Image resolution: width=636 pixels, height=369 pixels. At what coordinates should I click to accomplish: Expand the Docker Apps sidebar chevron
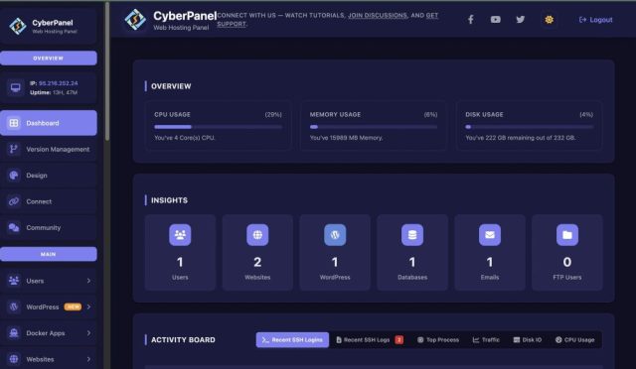pyautogui.click(x=88, y=333)
